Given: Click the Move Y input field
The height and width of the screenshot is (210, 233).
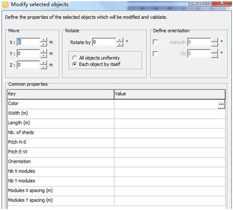Looking at the screenshot, I should click(29, 54).
